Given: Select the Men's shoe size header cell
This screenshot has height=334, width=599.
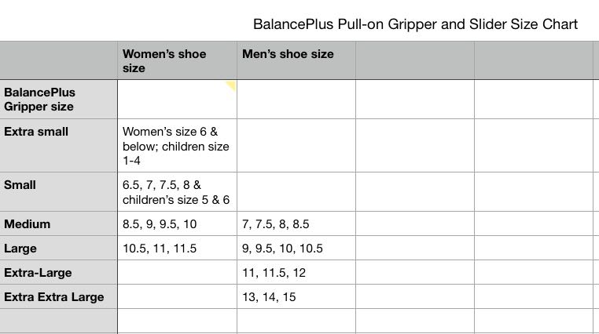Looking at the screenshot, I should [x=296, y=60].
